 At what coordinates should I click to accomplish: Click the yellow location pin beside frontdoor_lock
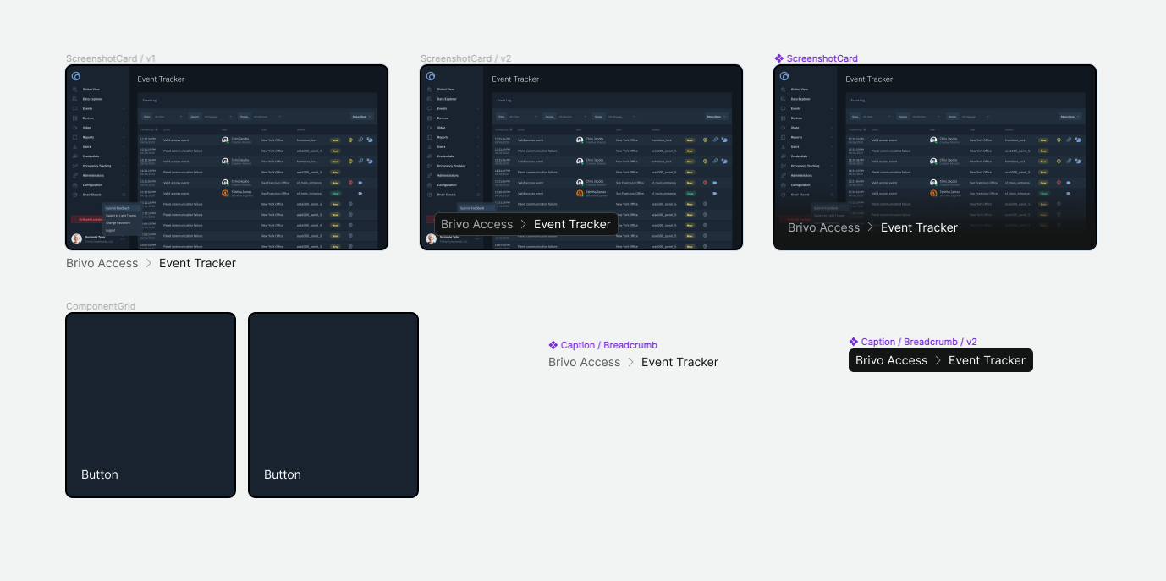(350, 140)
